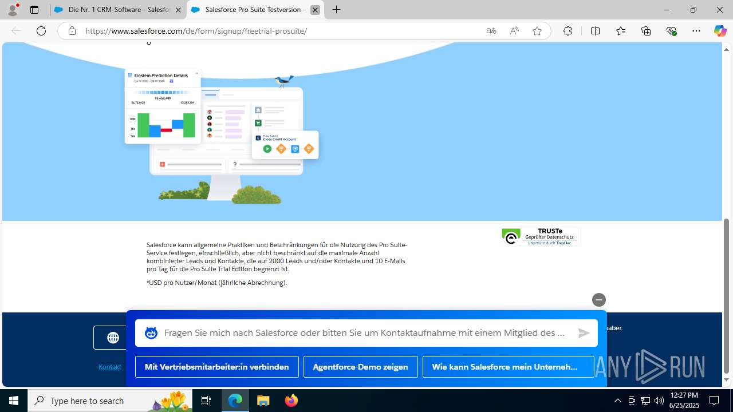Enable split screen view
This screenshot has width=733, height=412.
pos(595,31)
